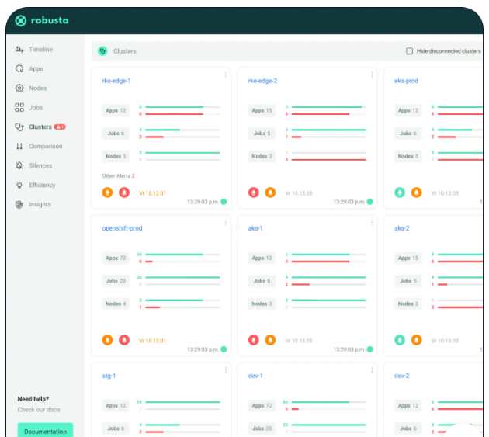Click orange alert icon on rke-edge-1
The width and height of the screenshot is (489, 437).
[107, 192]
